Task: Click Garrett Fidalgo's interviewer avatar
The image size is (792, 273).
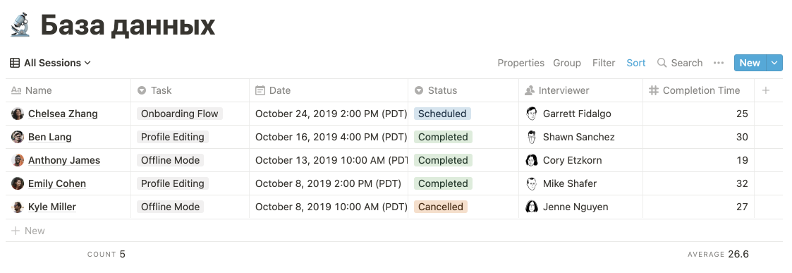Action: tap(531, 114)
